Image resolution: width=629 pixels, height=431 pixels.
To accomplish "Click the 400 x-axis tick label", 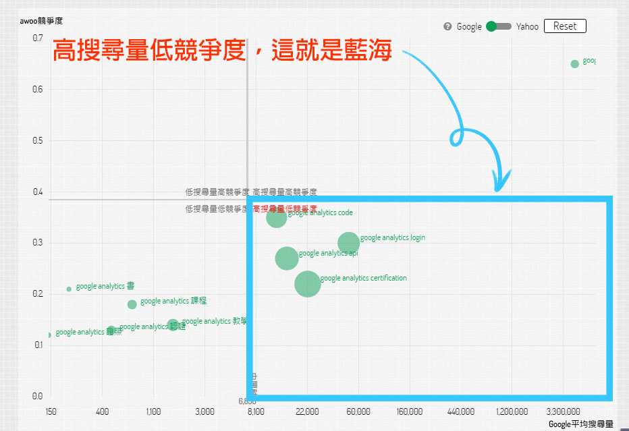I will point(103,411).
